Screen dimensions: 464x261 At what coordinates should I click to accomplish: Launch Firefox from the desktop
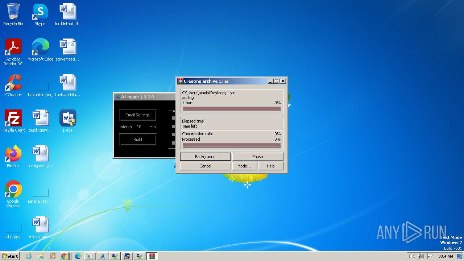13,157
